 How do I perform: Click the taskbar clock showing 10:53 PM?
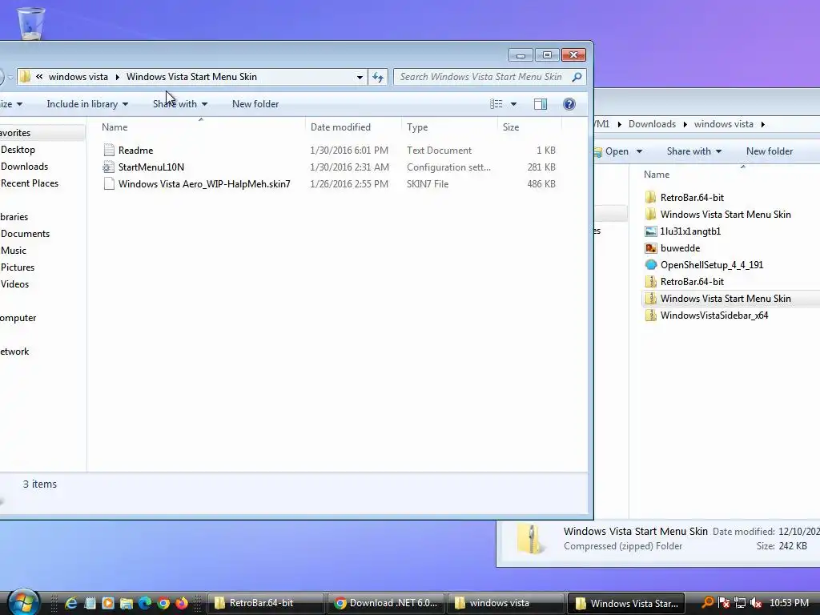point(789,603)
